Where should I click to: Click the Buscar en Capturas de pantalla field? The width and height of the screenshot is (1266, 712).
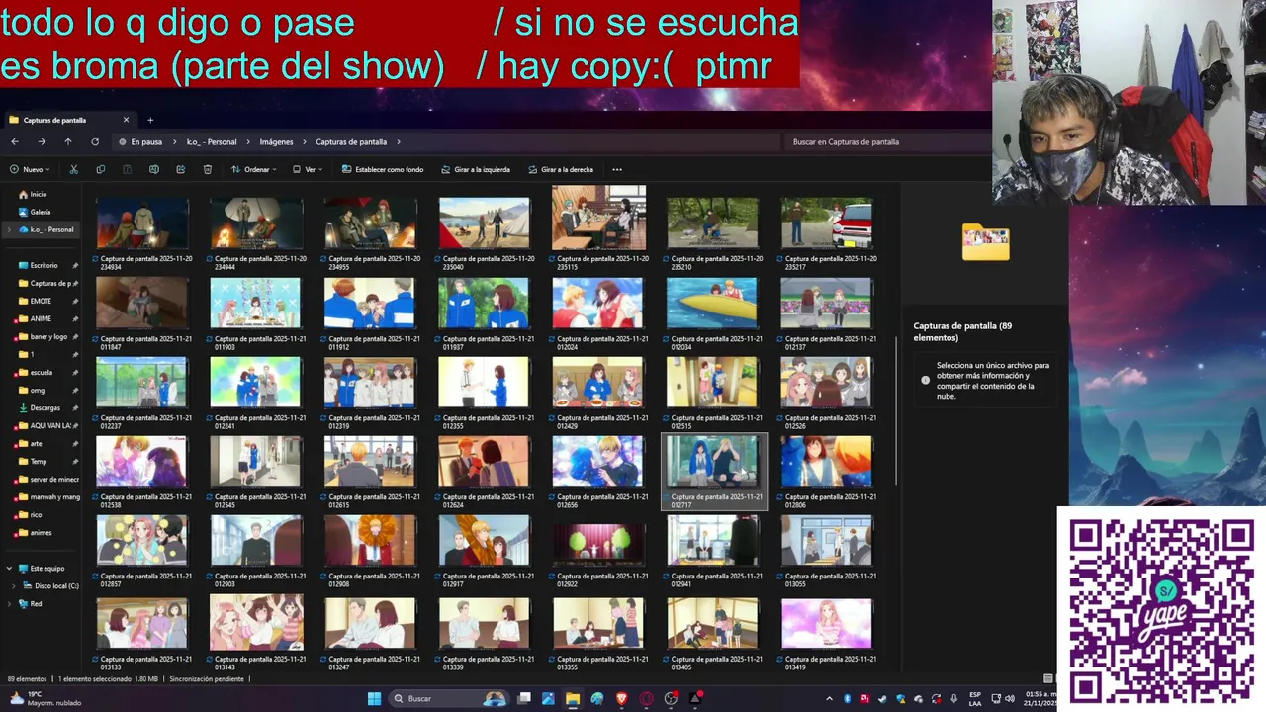(x=887, y=141)
